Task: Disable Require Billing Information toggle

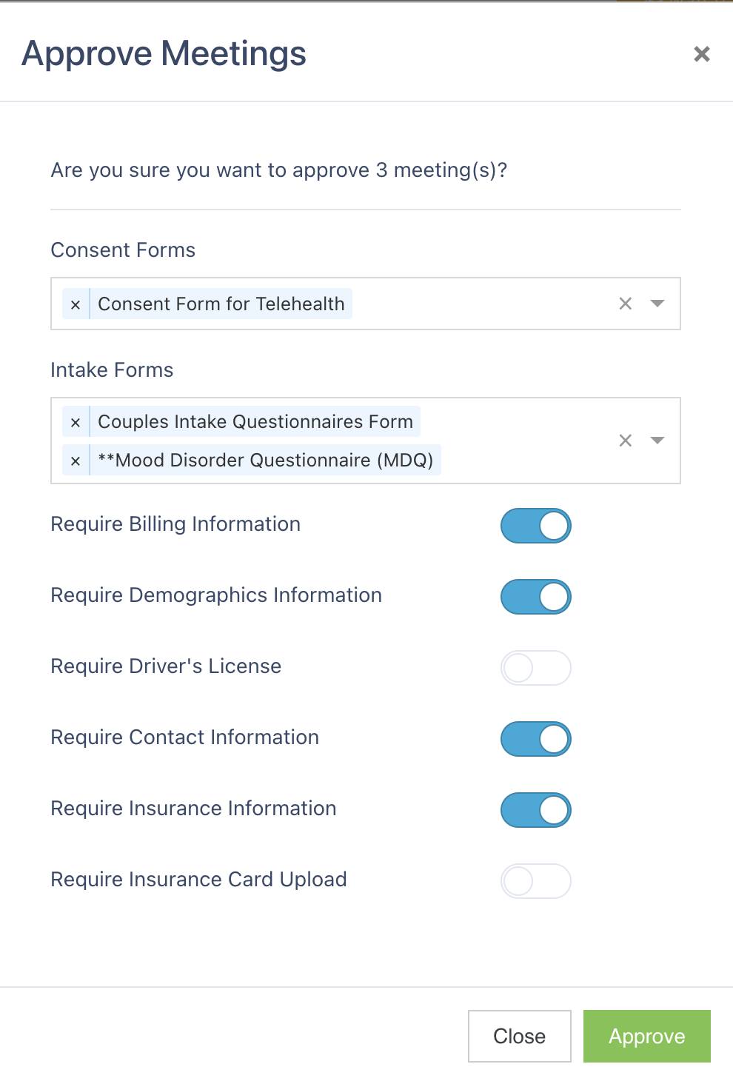Action: tap(536, 526)
